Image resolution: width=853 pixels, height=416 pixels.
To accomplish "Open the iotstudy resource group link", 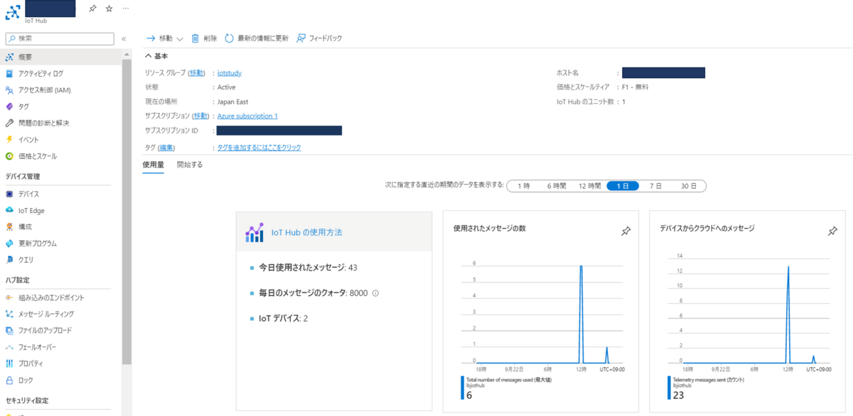I will 230,73.
